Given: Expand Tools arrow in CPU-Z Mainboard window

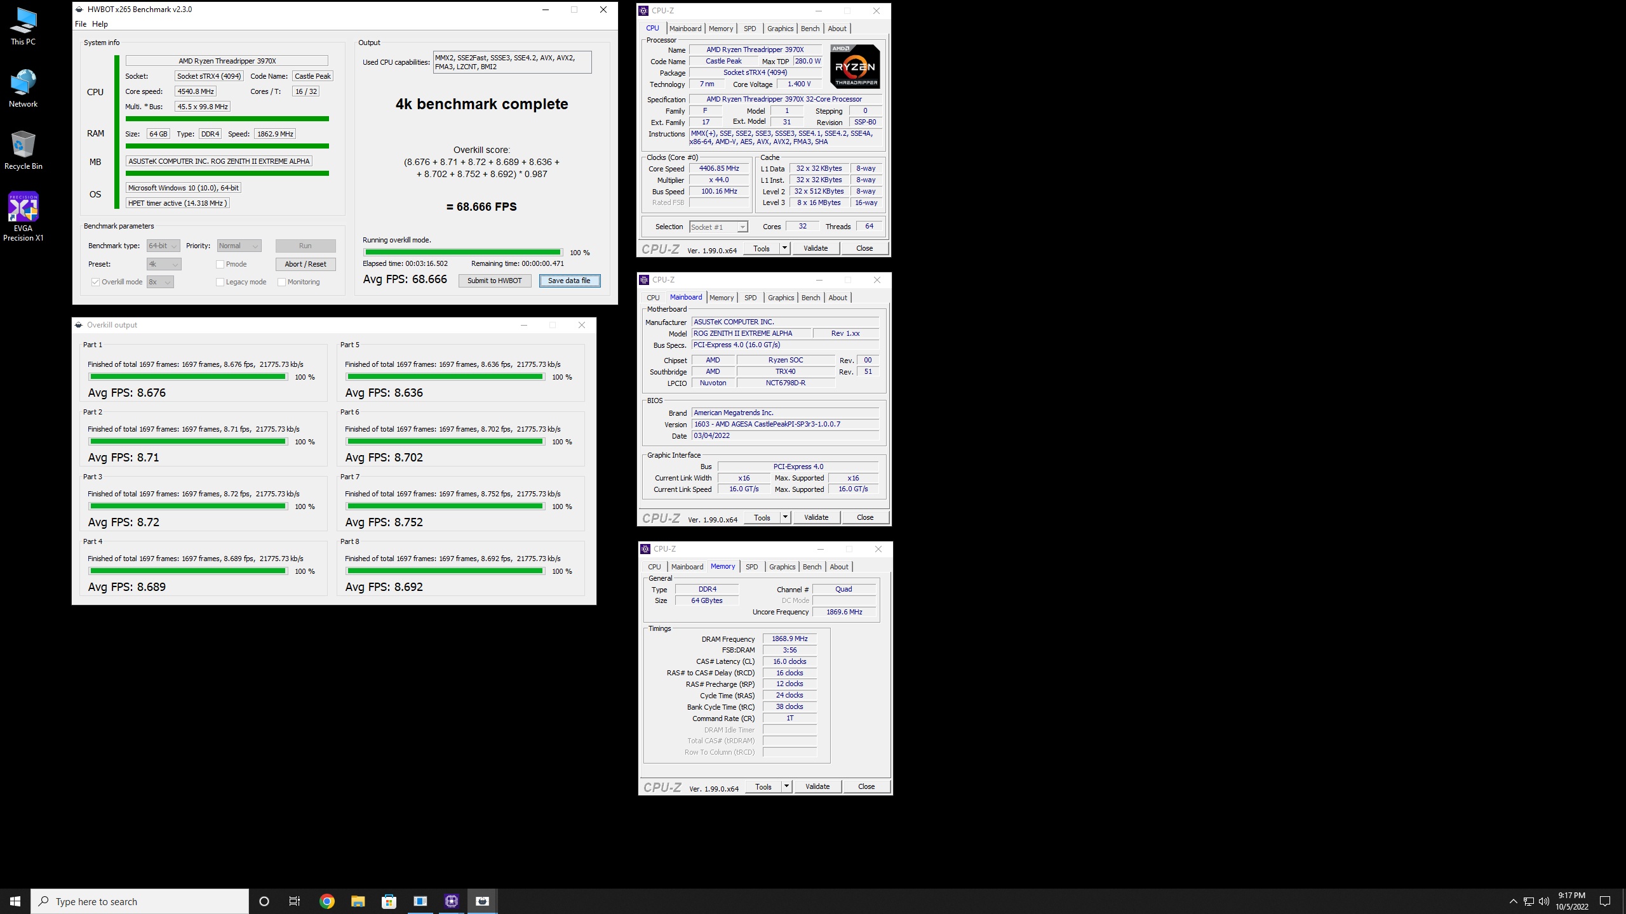Looking at the screenshot, I should point(785,517).
